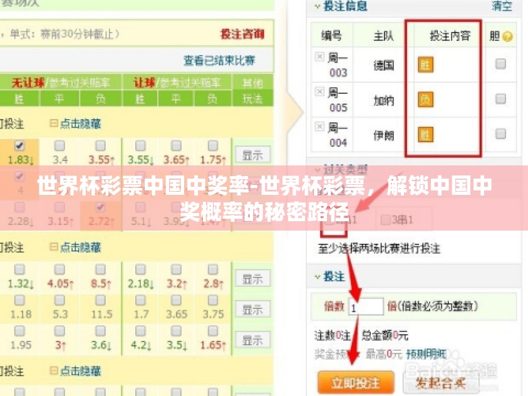Click 显示 in the 1.18 odds row
Image resolution: width=528 pixels, height=396 pixels.
point(252,309)
